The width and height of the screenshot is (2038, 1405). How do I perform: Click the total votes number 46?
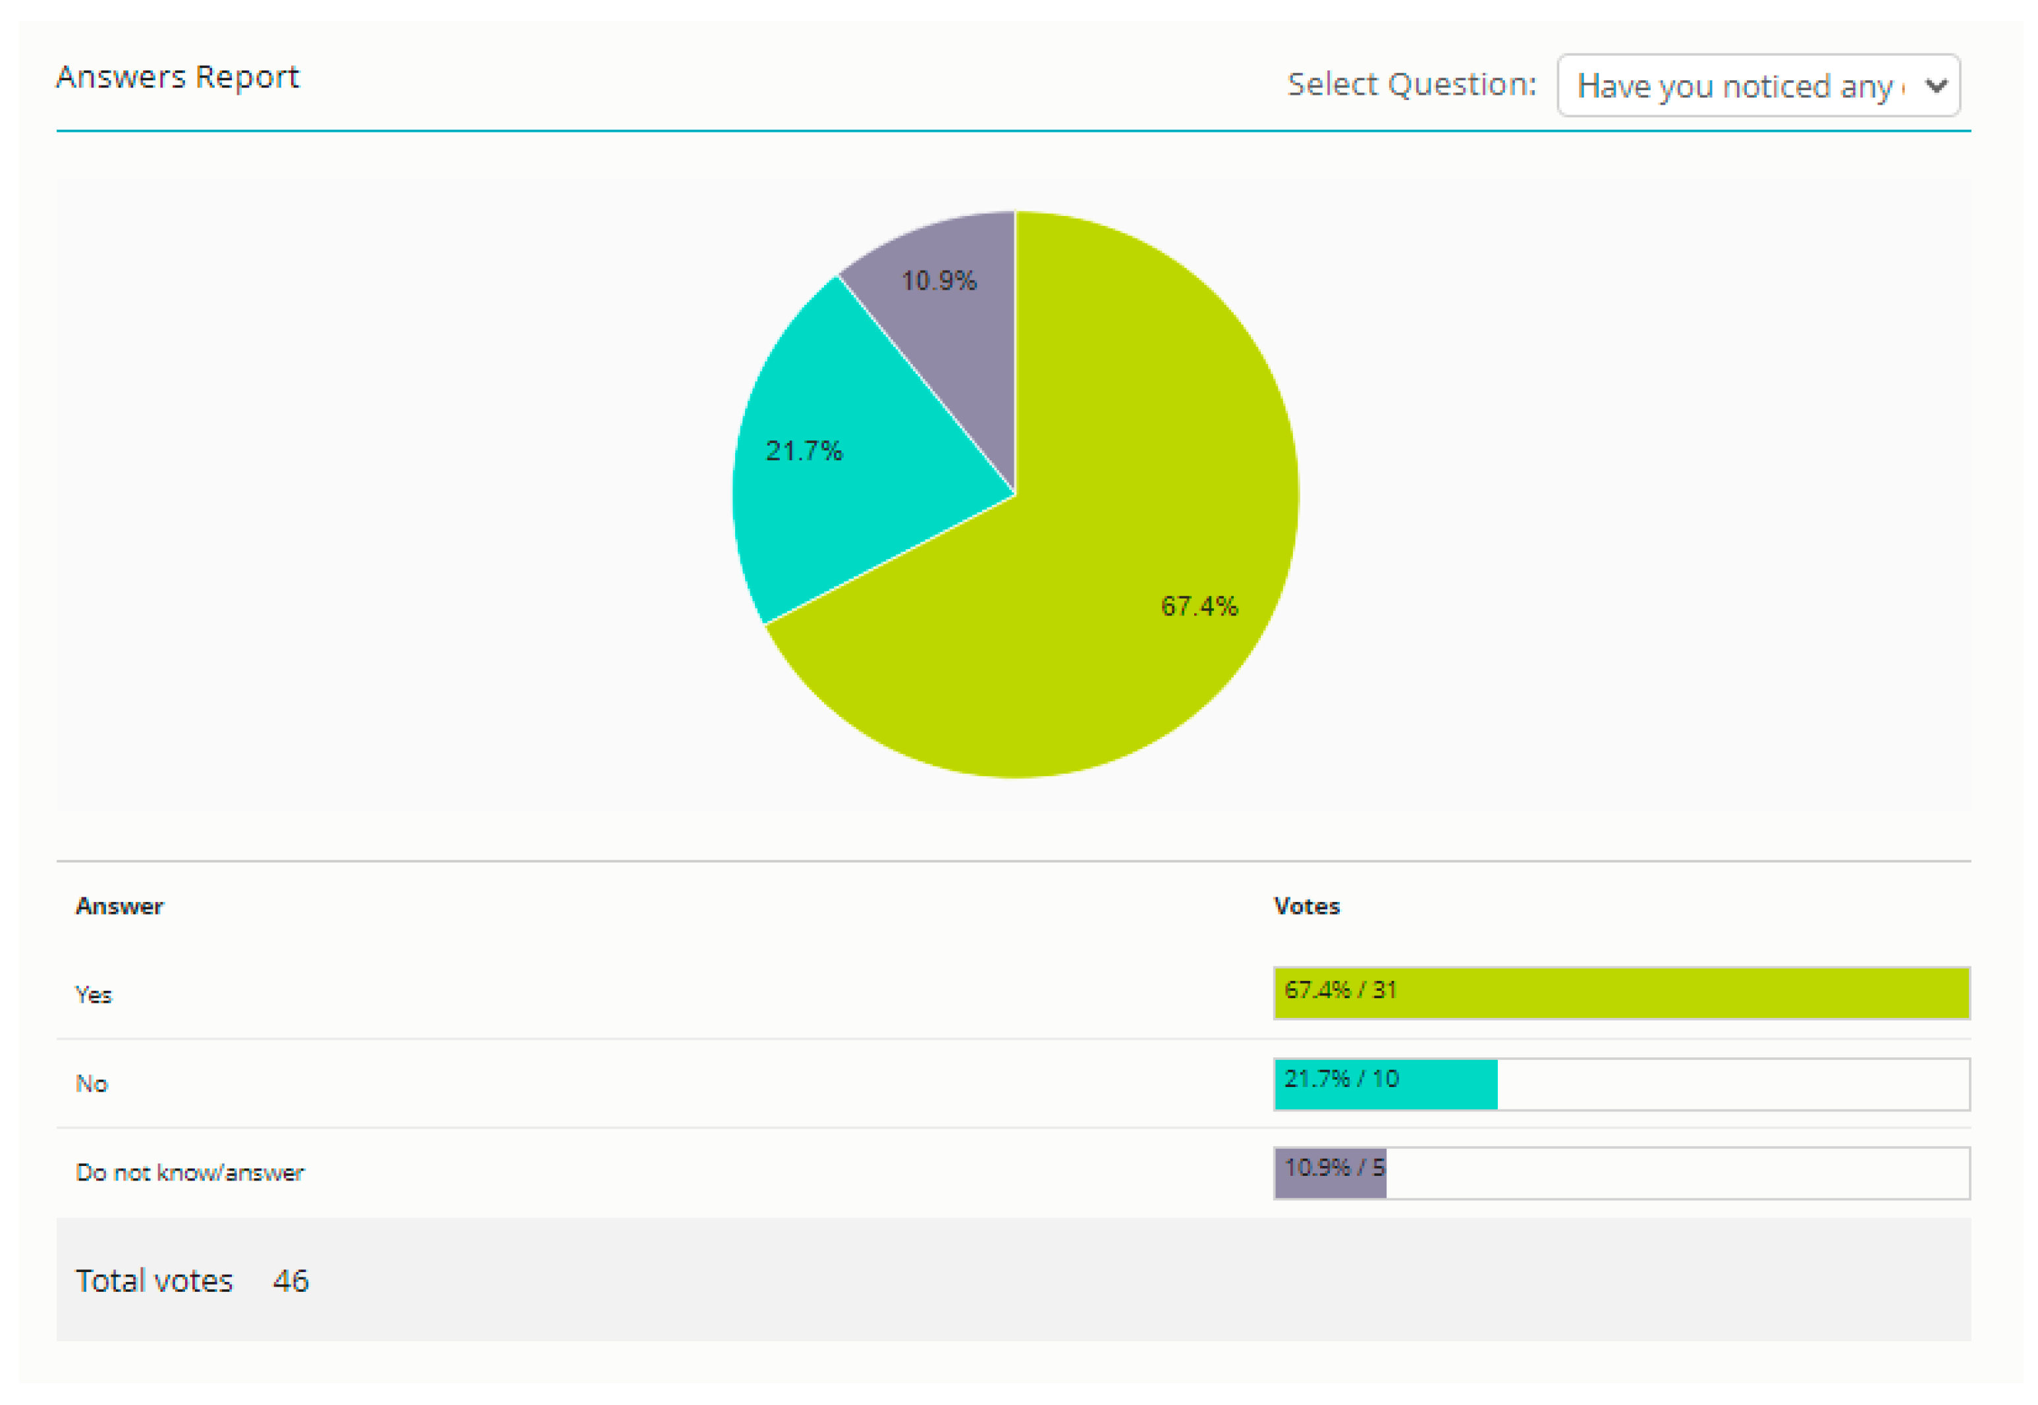[x=290, y=1281]
